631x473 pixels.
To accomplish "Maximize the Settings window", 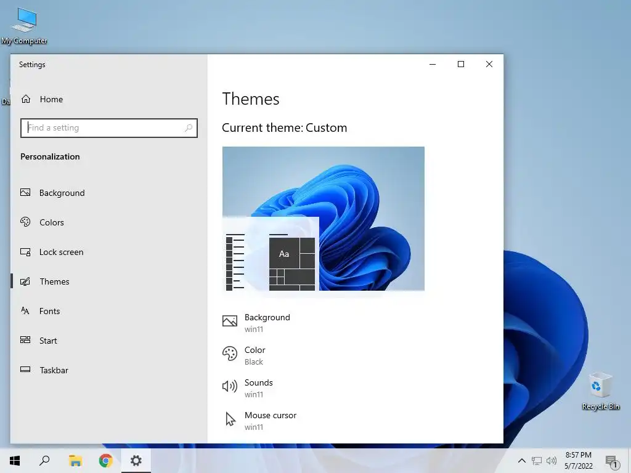I will point(461,64).
